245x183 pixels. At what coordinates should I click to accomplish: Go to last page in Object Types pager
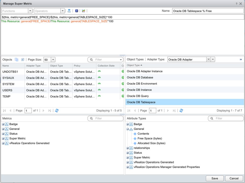[x=174, y=110]
